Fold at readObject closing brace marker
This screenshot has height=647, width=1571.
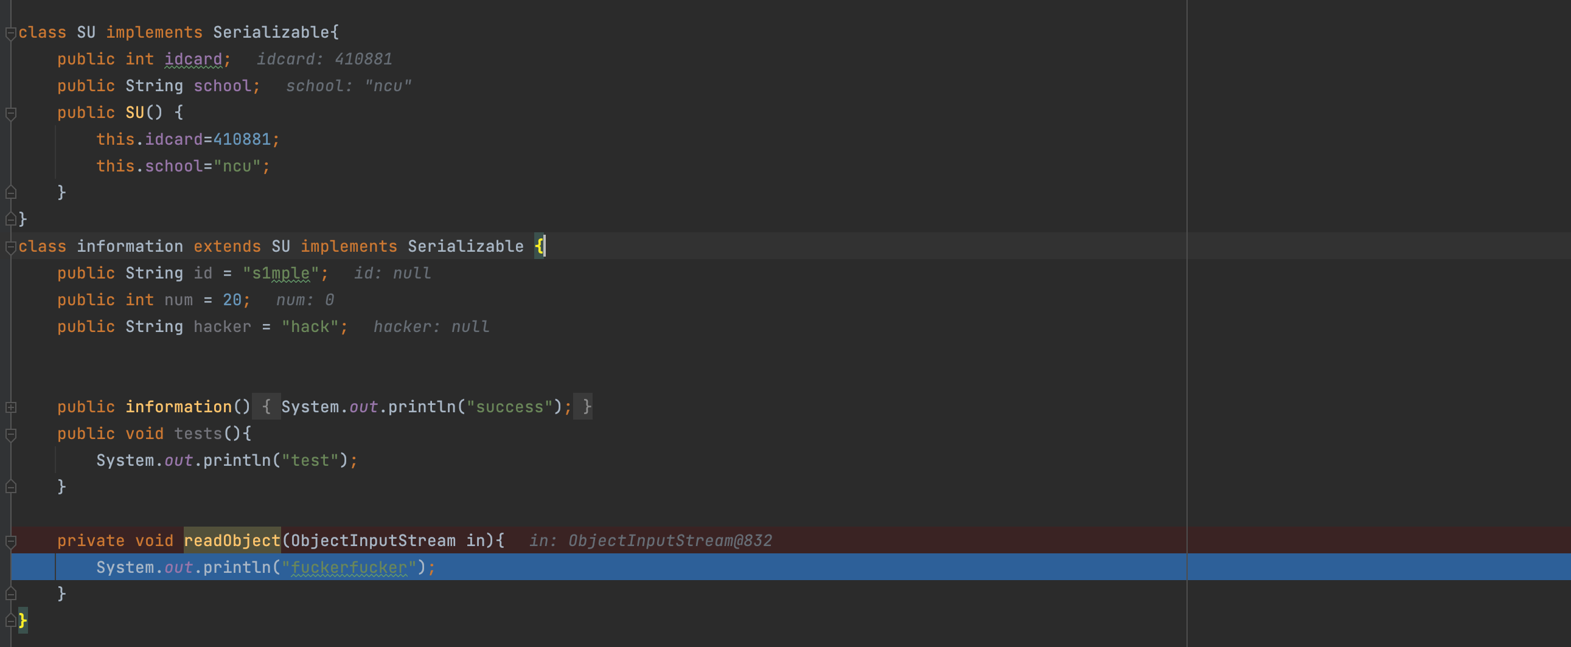pos(10,594)
